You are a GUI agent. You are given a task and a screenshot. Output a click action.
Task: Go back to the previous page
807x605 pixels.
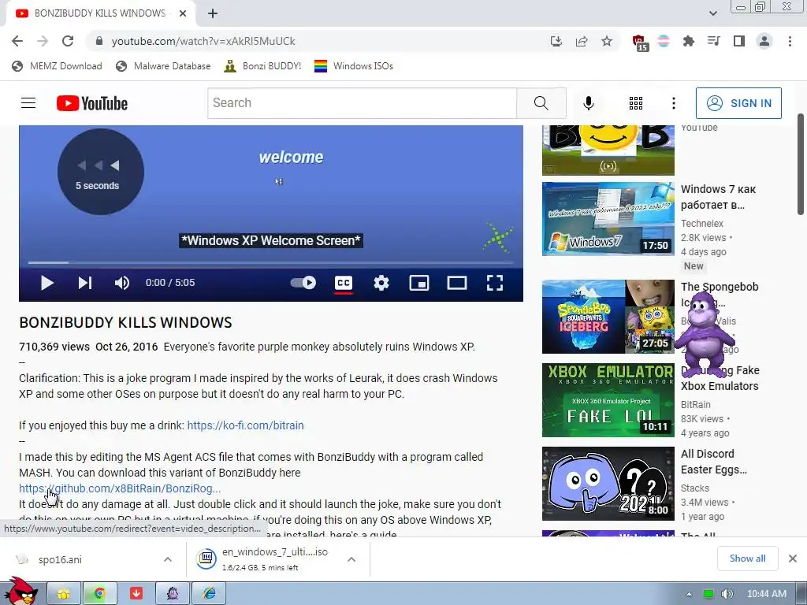[17, 41]
